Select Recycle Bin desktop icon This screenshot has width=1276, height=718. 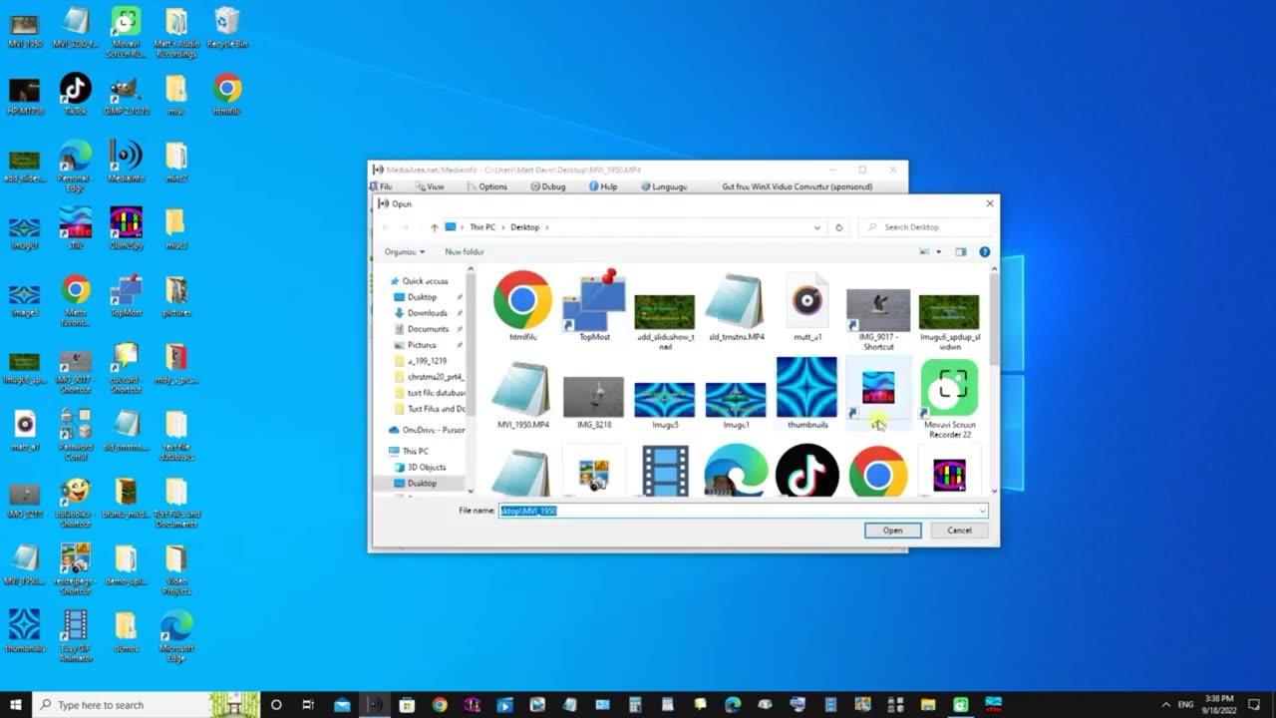[227, 27]
